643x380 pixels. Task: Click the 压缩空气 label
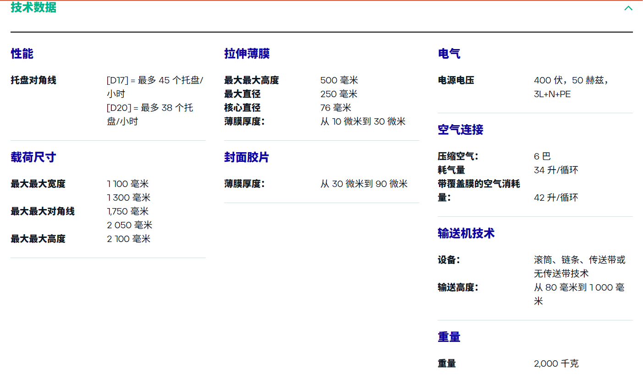pyautogui.click(x=457, y=156)
